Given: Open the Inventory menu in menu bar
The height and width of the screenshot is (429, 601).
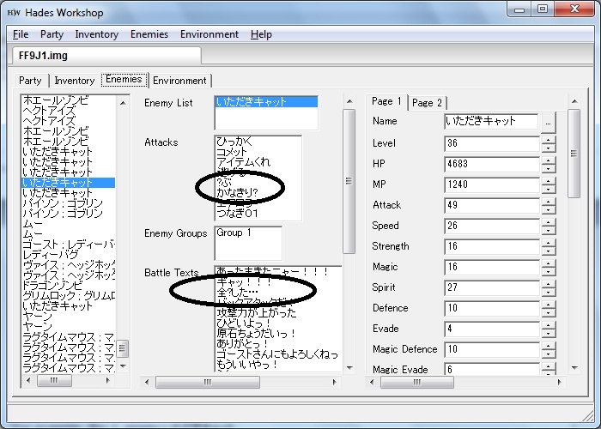Looking at the screenshot, I should click(x=96, y=34).
